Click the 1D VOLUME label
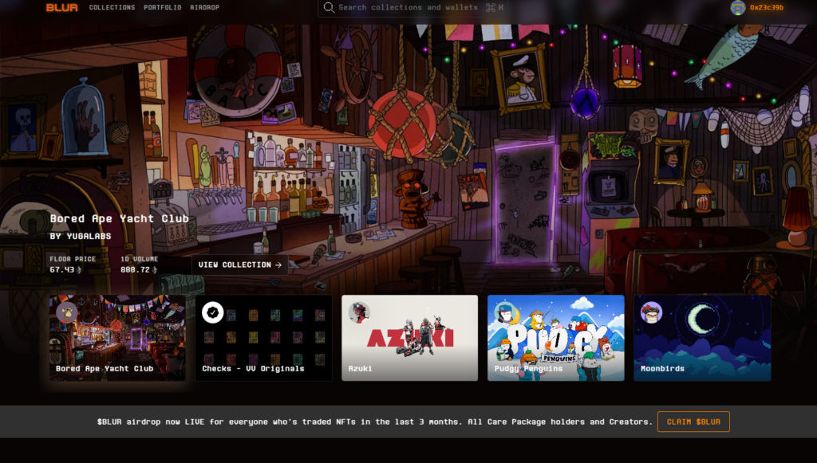The height and width of the screenshot is (463, 817). (x=139, y=258)
